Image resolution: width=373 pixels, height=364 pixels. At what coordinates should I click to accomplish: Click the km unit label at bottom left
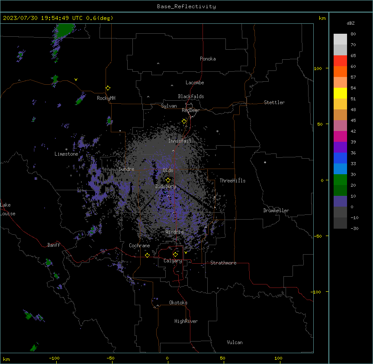point(6,359)
